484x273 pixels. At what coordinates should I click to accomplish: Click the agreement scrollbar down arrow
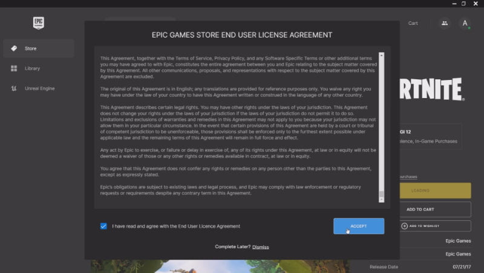(382, 200)
